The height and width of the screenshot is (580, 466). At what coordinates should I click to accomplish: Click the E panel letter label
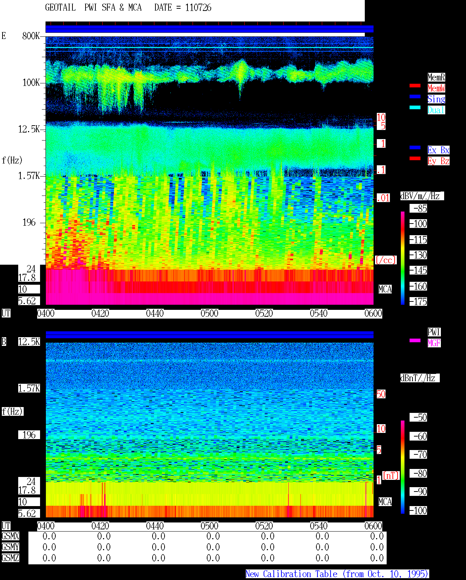click(x=4, y=36)
